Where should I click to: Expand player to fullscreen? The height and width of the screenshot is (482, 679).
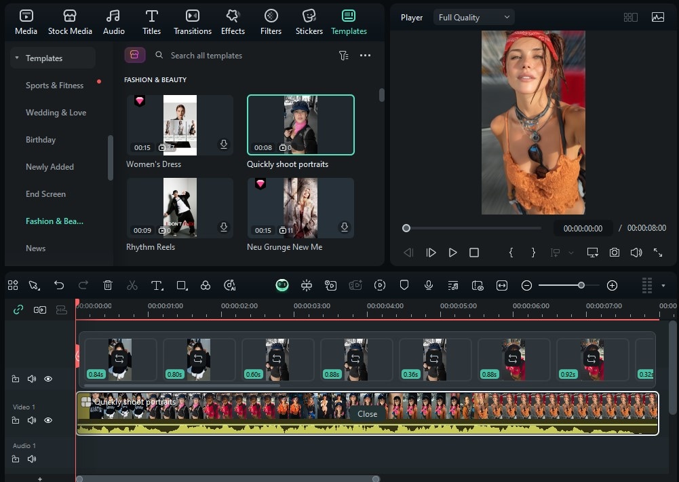coord(658,253)
